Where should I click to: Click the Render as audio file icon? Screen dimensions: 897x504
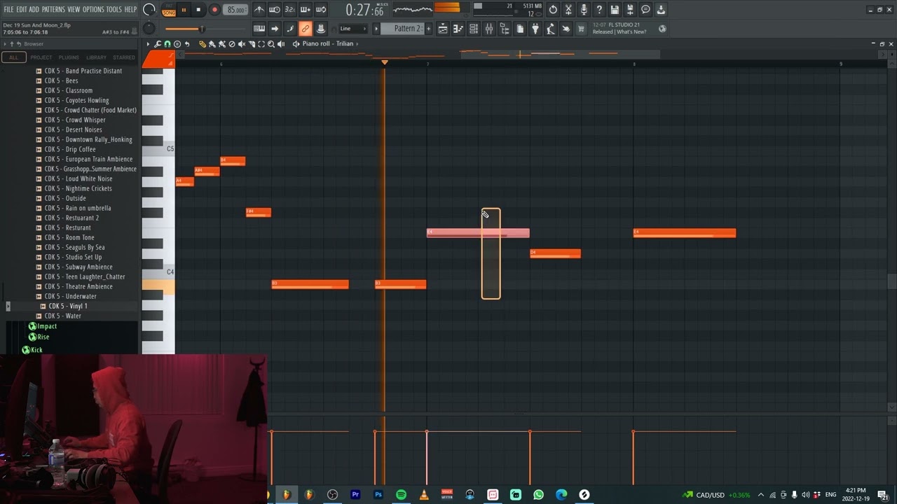point(630,10)
